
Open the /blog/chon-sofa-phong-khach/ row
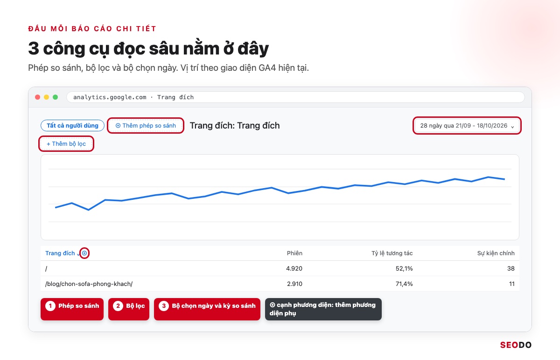click(x=280, y=284)
